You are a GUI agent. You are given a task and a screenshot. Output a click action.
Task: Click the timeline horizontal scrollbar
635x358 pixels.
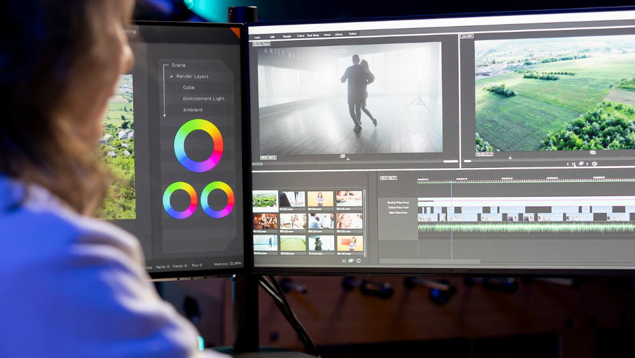coord(430,261)
